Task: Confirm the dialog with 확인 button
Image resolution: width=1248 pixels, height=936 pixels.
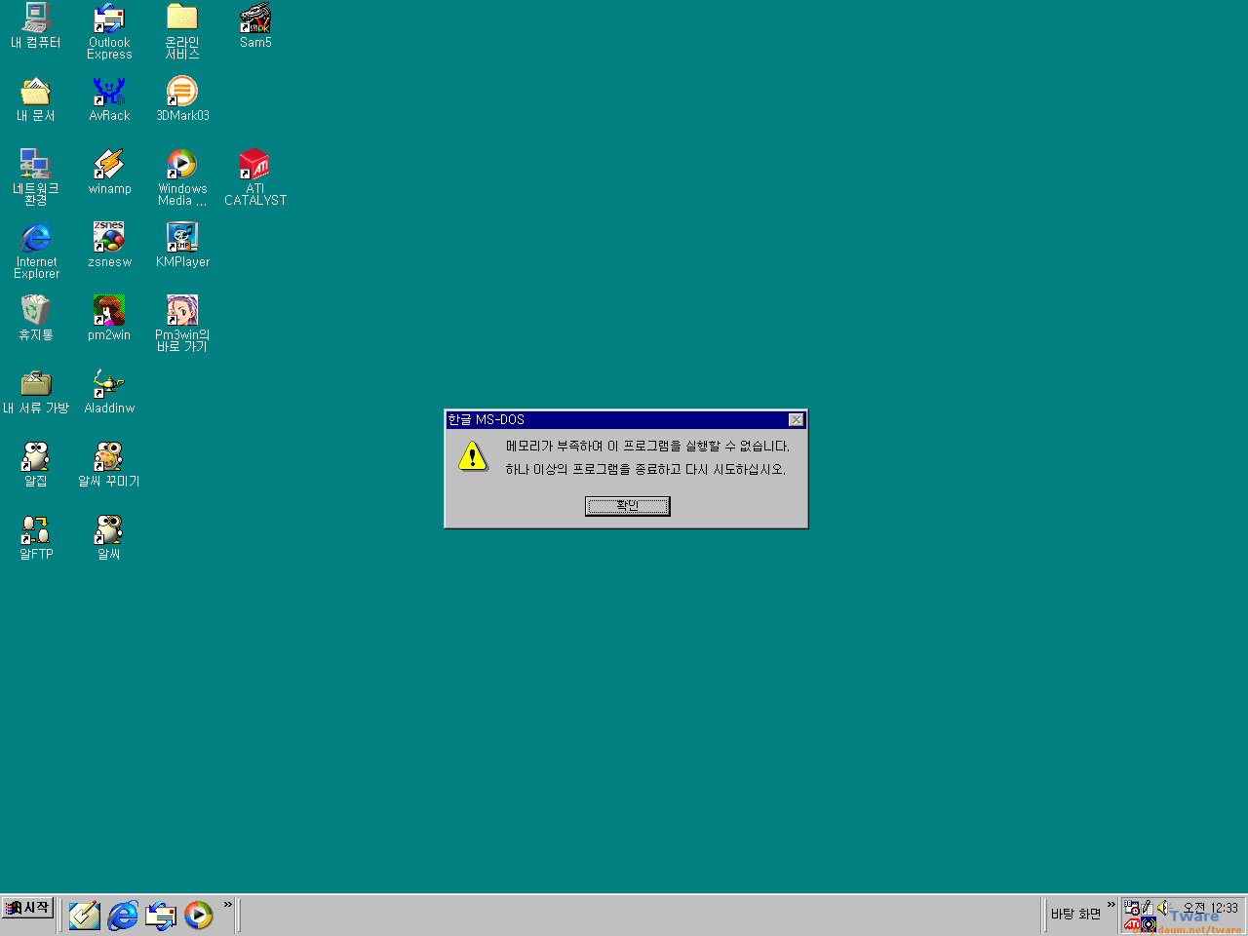Action: 627,506
